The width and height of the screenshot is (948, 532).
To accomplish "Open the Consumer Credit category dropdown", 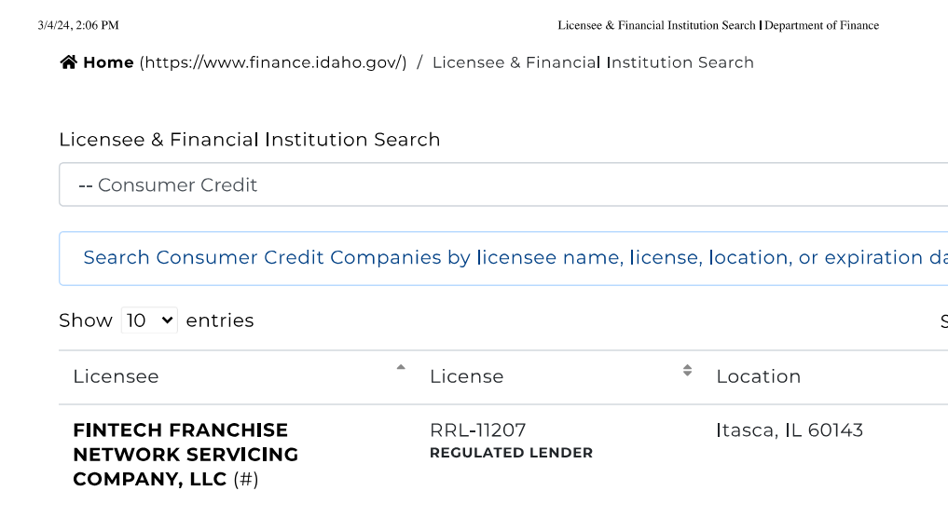I will point(503,184).
